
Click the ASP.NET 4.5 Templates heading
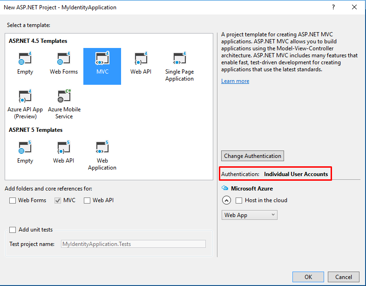pyautogui.click(x=38, y=41)
